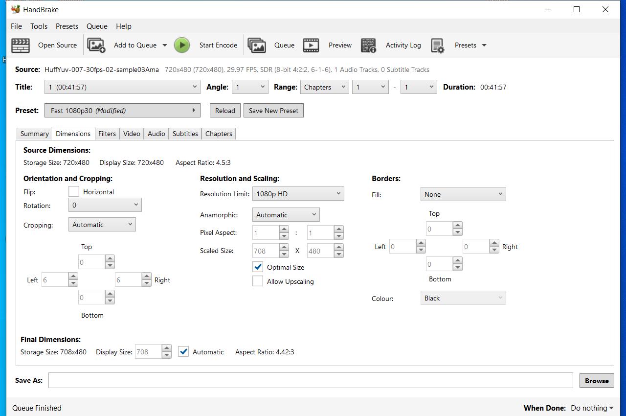This screenshot has height=416, width=626.
Task: Open the File menu
Action: [16, 26]
